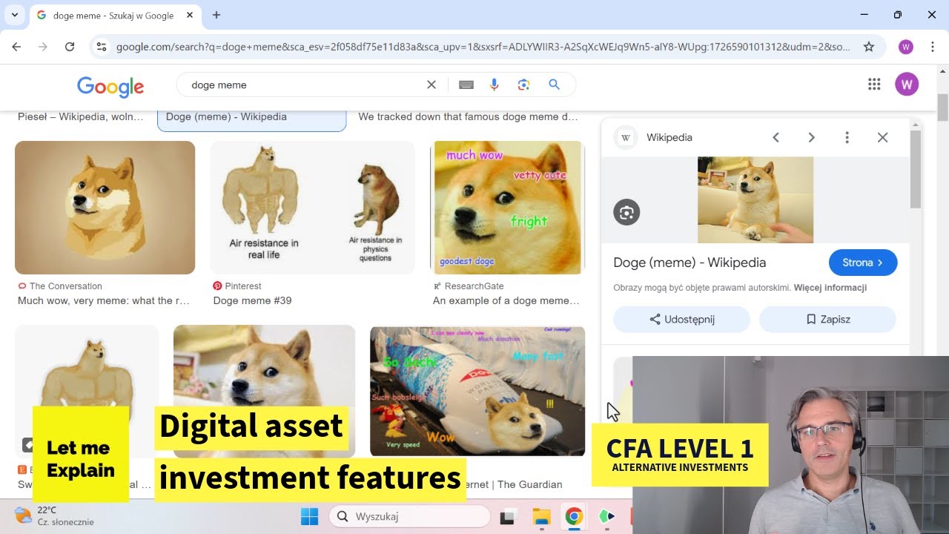
Task: Open the bobsleigh doge meme thumbnail
Action: 477,391
